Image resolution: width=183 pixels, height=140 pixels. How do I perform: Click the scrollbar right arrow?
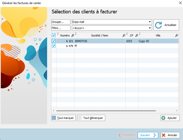177,111
